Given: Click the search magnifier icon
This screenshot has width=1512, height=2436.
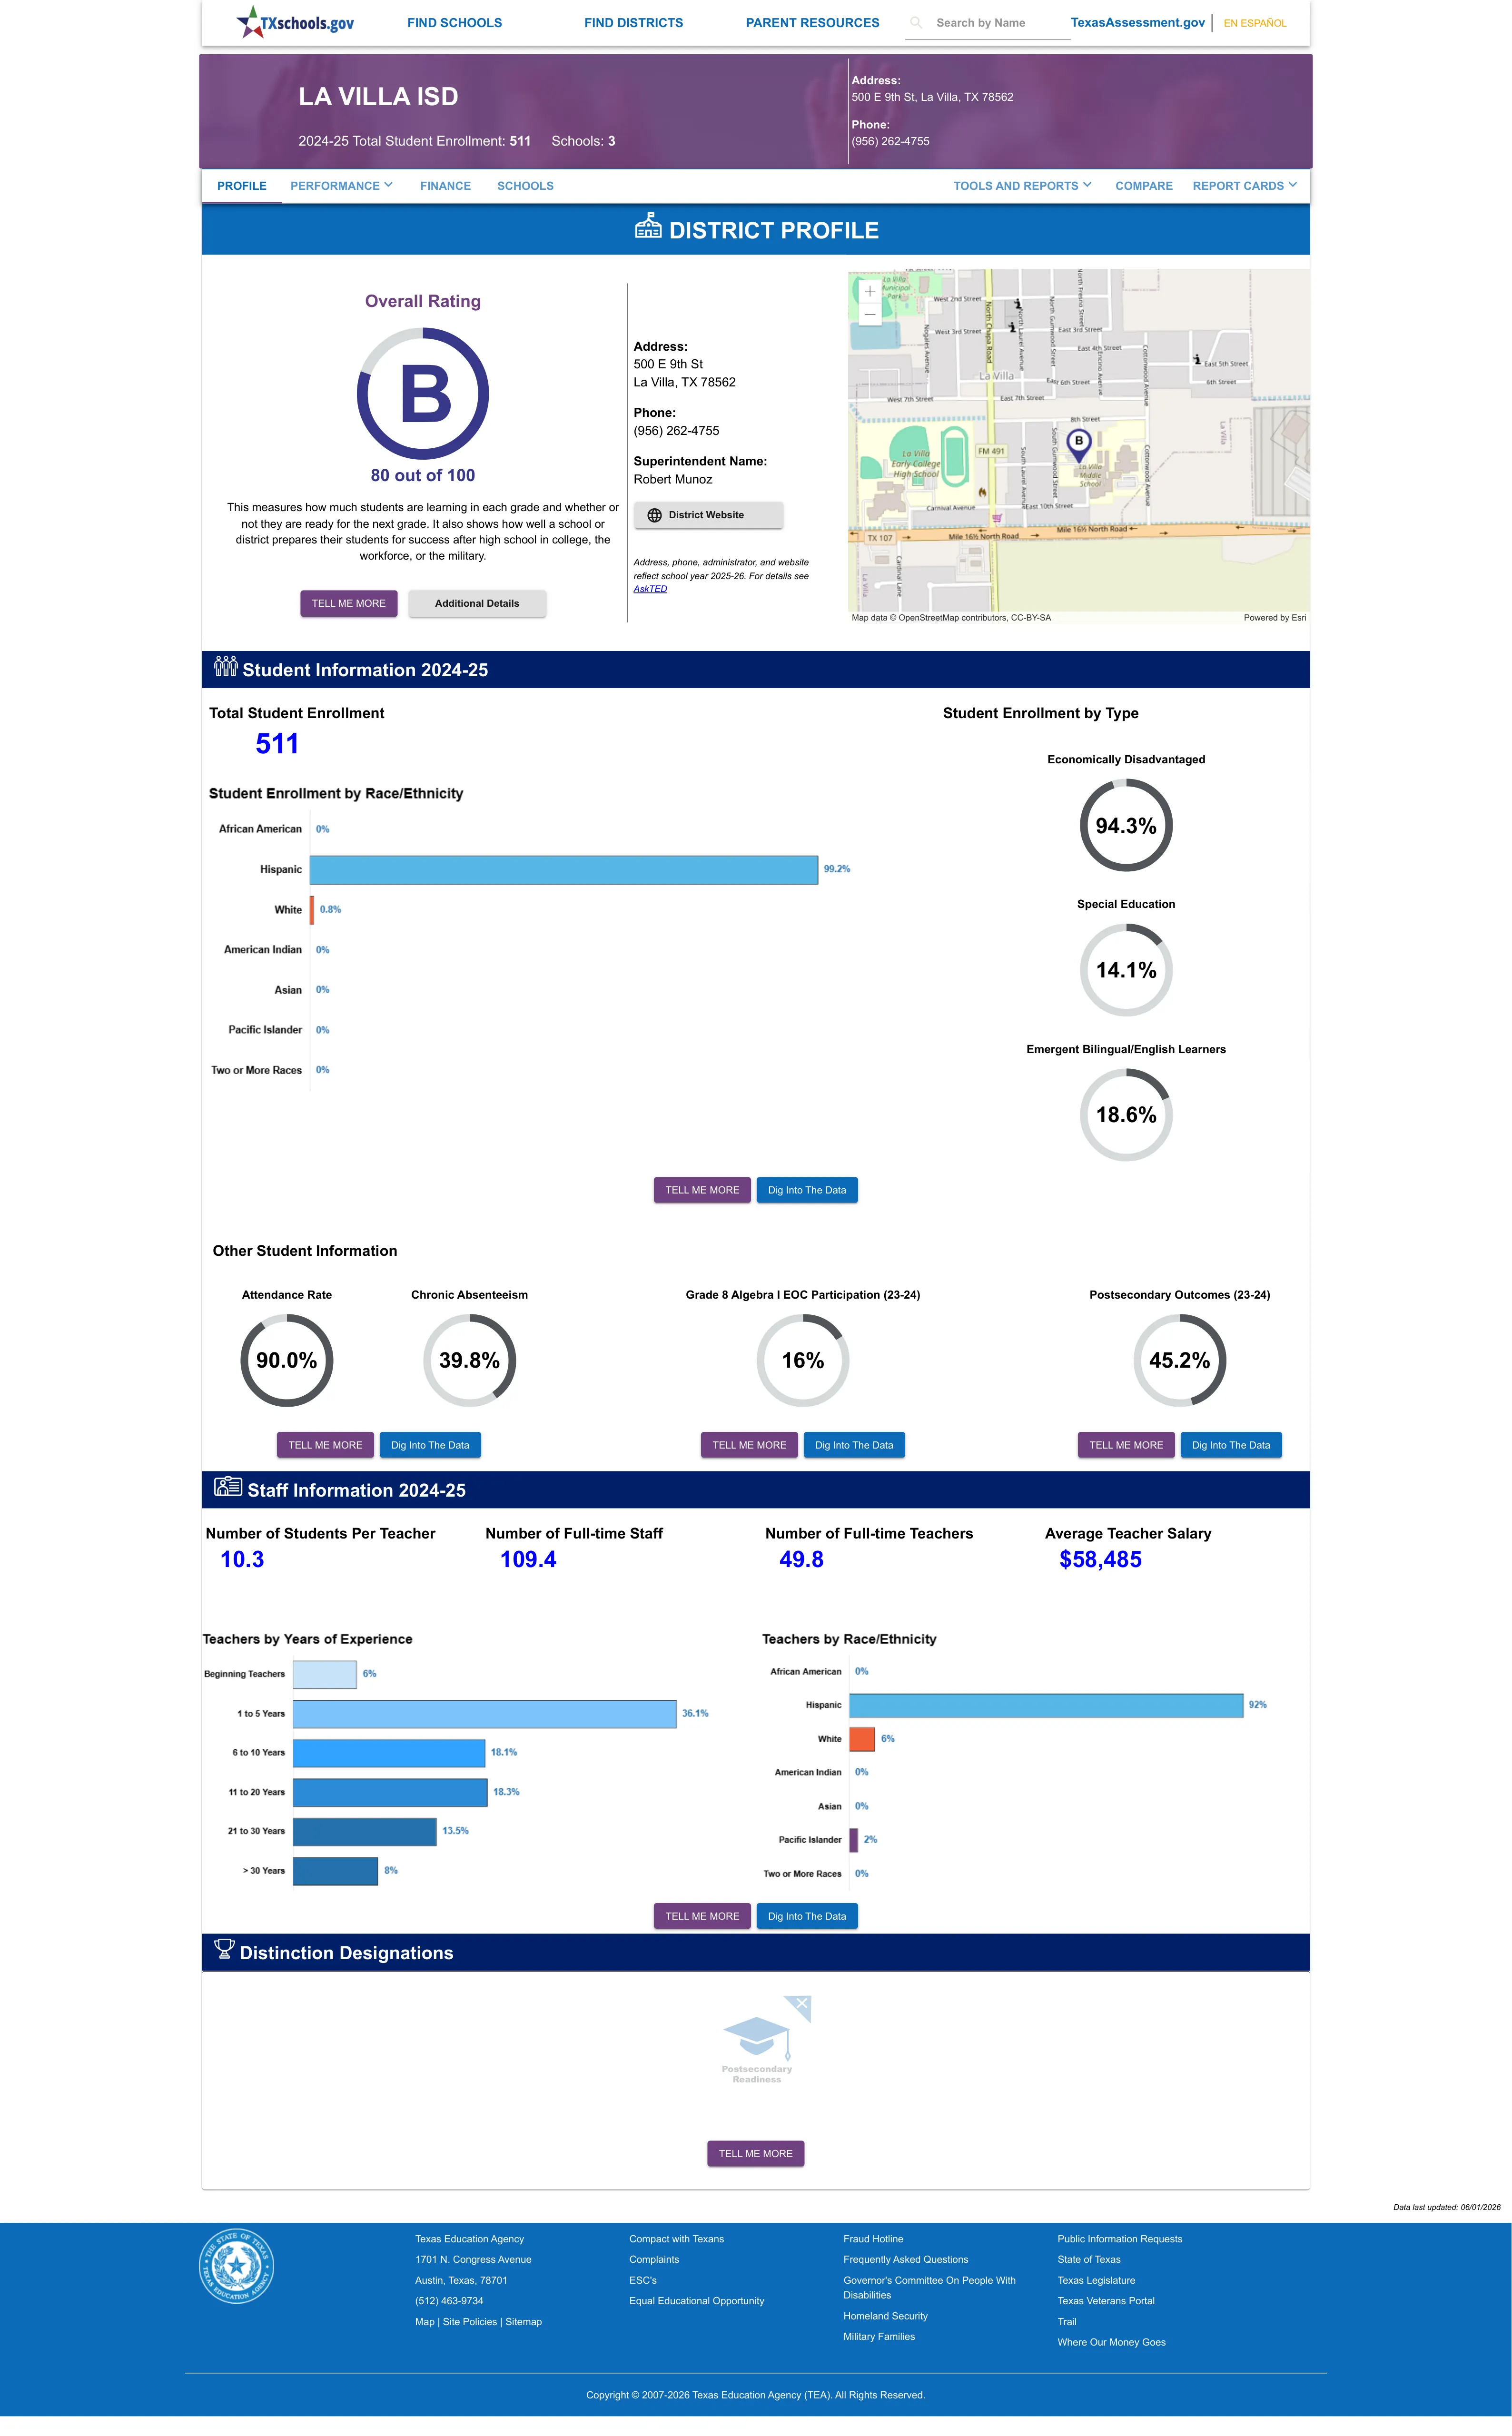Looking at the screenshot, I should (x=916, y=22).
